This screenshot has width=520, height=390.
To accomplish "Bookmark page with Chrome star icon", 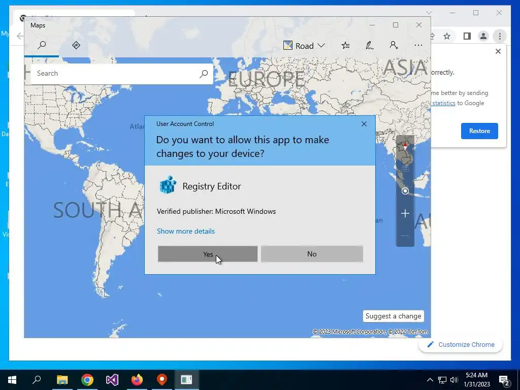I will (x=447, y=36).
